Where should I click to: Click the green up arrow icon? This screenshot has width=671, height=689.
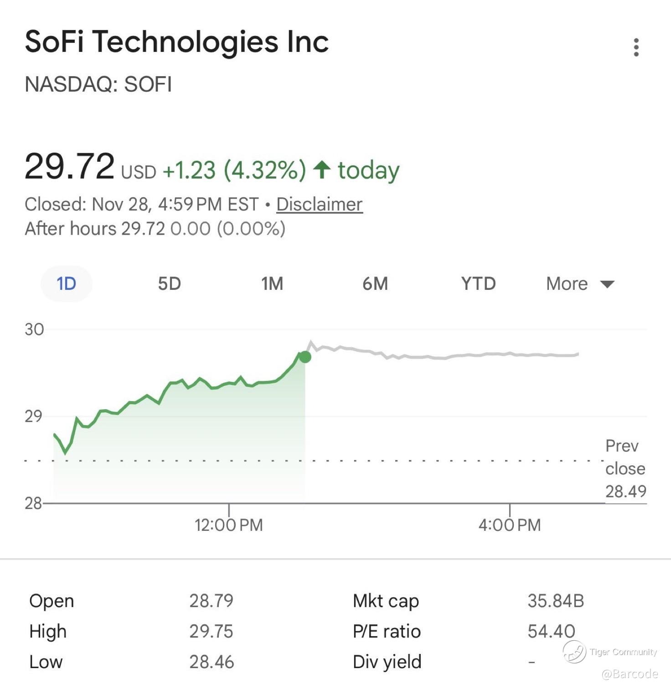point(322,170)
